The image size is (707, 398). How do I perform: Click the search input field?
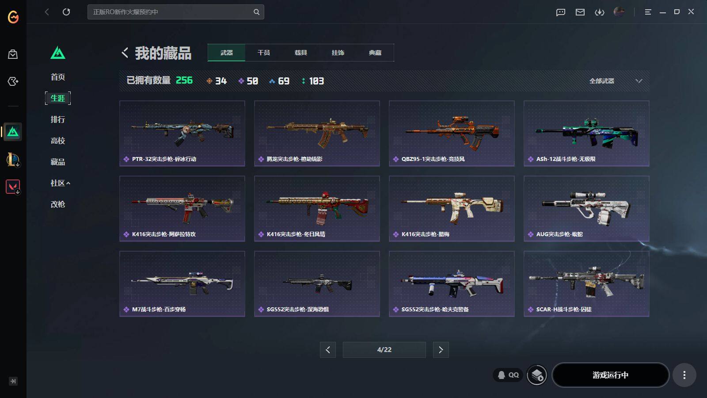(x=176, y=12)
